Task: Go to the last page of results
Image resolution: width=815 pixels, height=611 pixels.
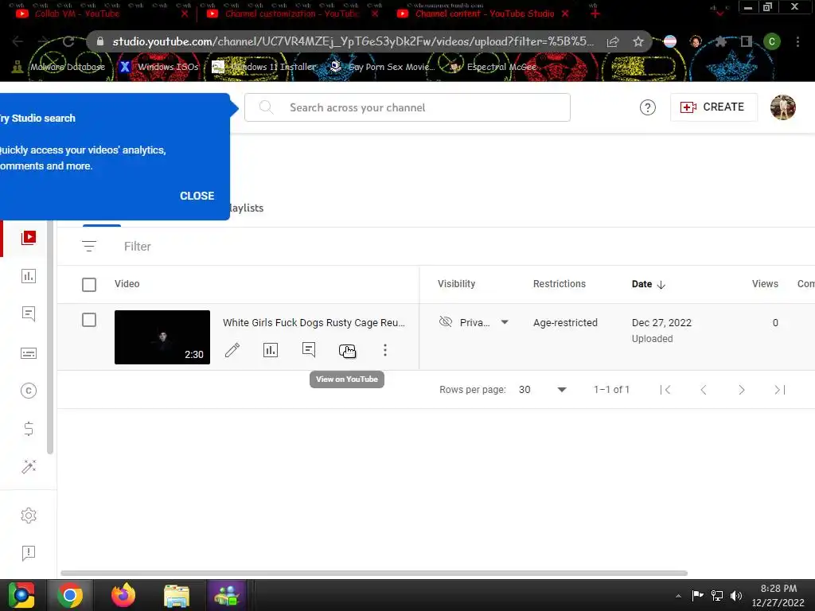Action: [780, 390]
